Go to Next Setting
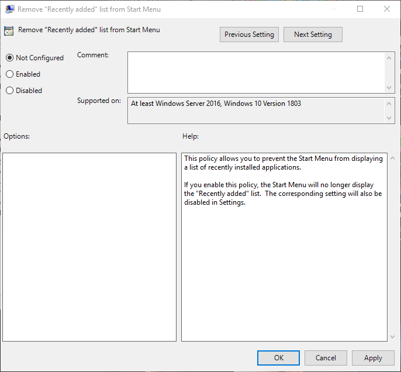This screenshot has width=401, height=372. [x=313, y=35]
